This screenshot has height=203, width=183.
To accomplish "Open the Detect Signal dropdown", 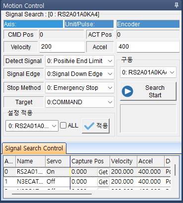I will click(80, 61).
